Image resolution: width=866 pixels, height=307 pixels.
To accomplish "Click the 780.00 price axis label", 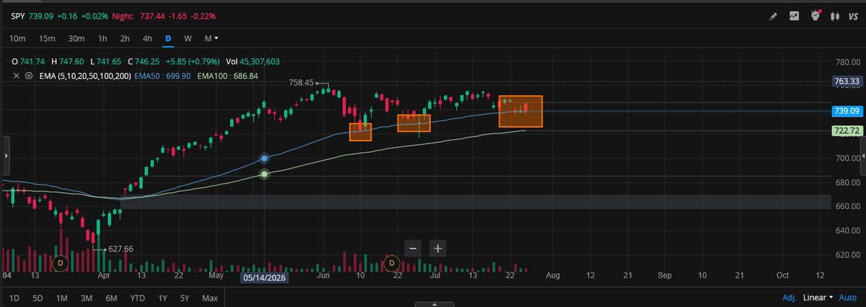I will [x=847, y=62].
